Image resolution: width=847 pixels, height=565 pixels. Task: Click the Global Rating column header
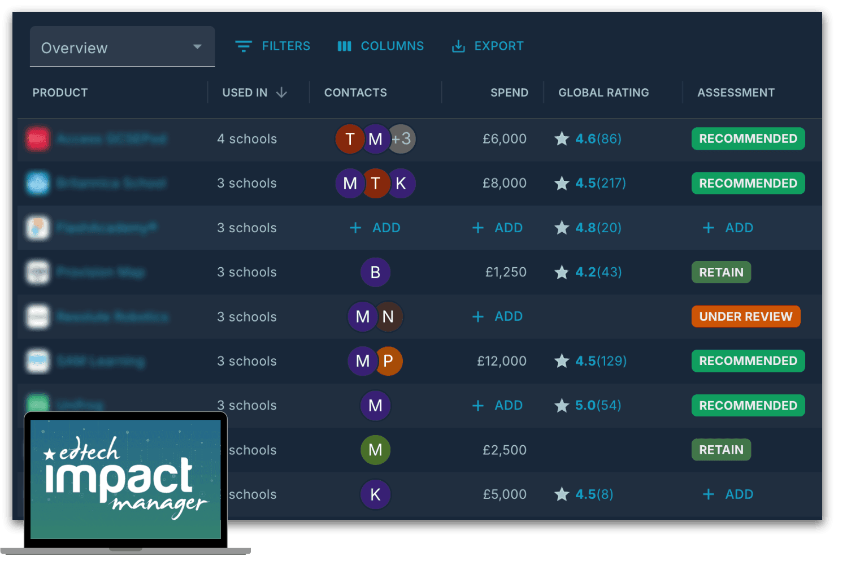603,93
